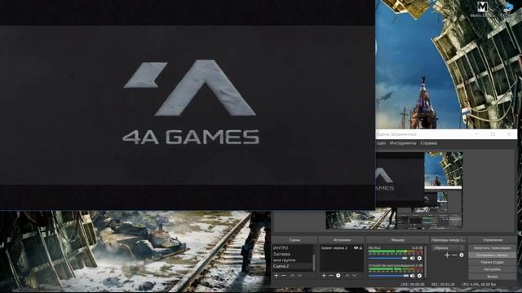Viewport: 522px width, 293px height.
Task: Add a new source with the plus icon
Action: click(x=324, y=276)
